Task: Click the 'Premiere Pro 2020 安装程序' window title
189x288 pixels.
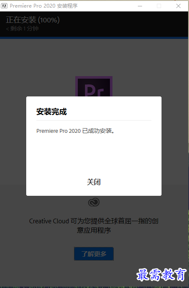Action: (x=44, y=6)
